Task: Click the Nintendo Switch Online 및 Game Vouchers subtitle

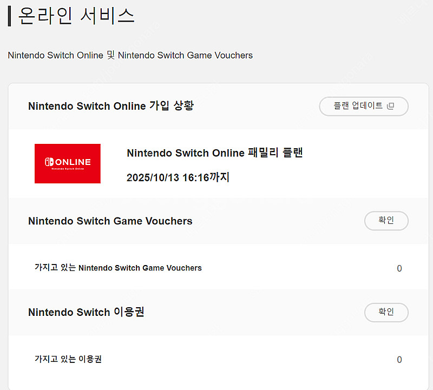Action: [130, 55]
